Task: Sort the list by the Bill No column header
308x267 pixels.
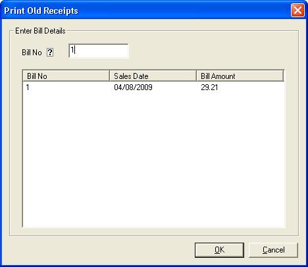Action: pos(66,76)
